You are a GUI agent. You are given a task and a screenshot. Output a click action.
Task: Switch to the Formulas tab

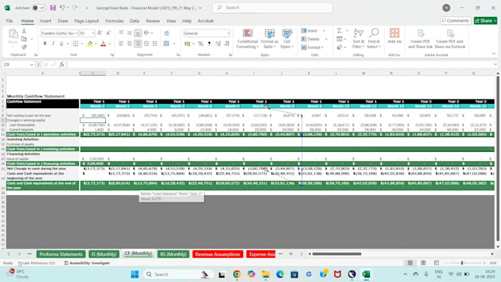click(x=114, y=21)
